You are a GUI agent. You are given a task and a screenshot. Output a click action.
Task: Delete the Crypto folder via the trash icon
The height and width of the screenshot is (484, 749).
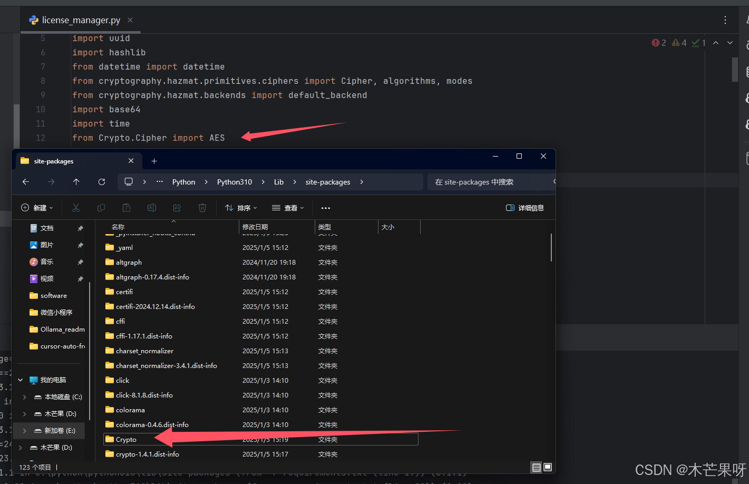point(202,208)
